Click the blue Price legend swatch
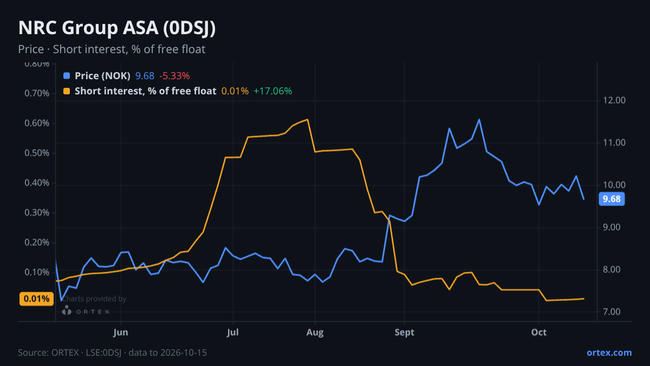Viewport: 650px width, 366px height. (67, 76)
